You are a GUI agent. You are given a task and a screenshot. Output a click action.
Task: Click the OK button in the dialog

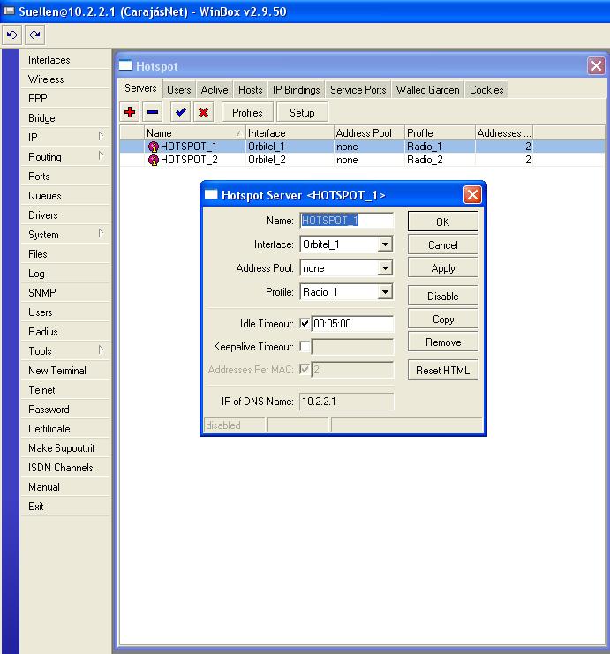tap(442, 222)
